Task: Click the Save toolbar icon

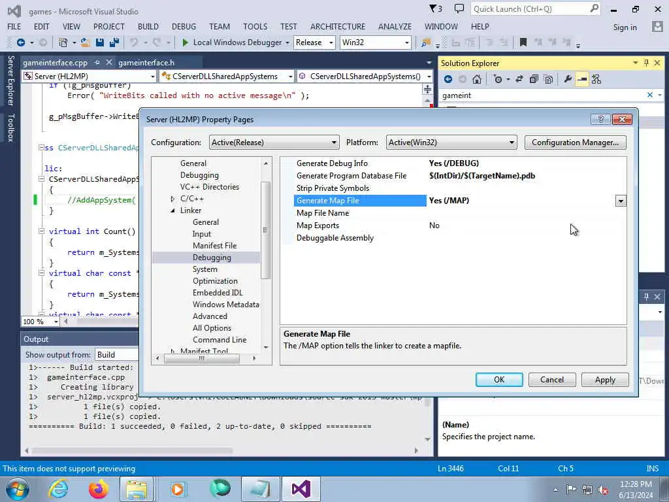Action: pos(100,42)
